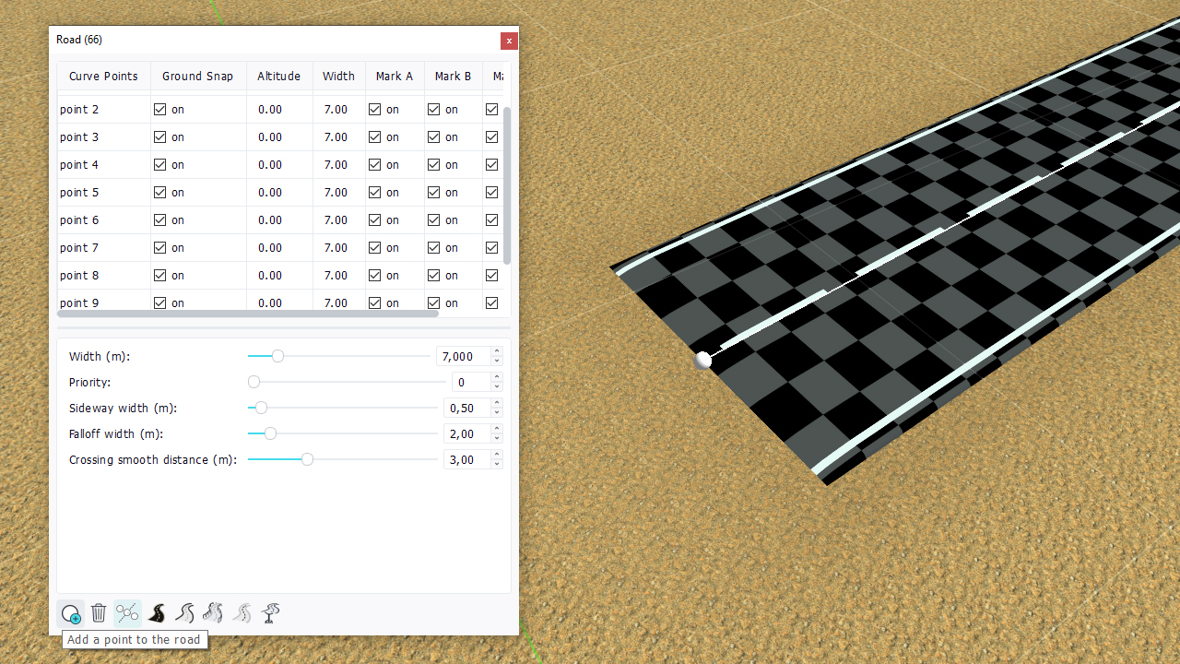The height and width of the screenshot is (664, 1180).
Task: Click the Sideway width value field
Action: pyautogui.click(x=466, y=408)
